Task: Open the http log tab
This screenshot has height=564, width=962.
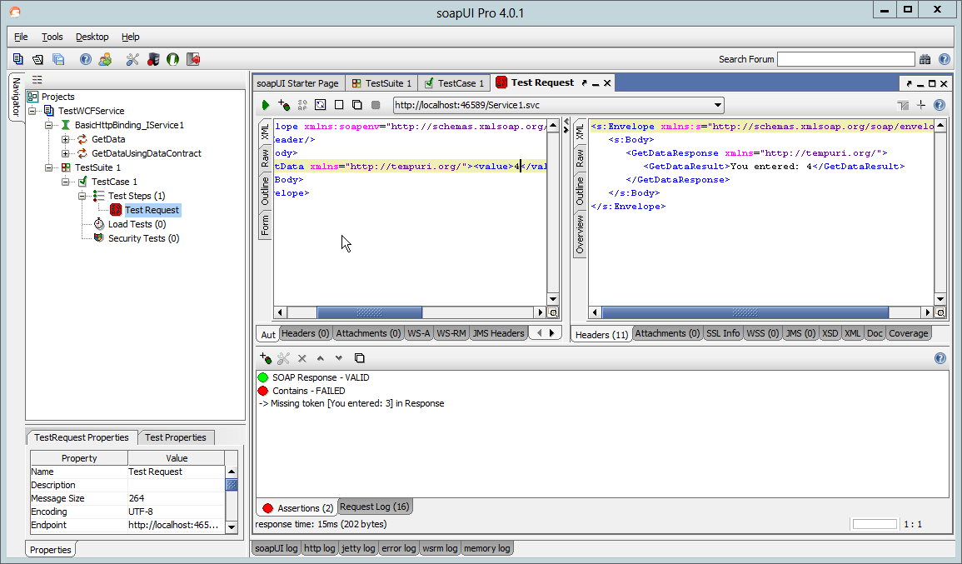Action: (320, 548)
